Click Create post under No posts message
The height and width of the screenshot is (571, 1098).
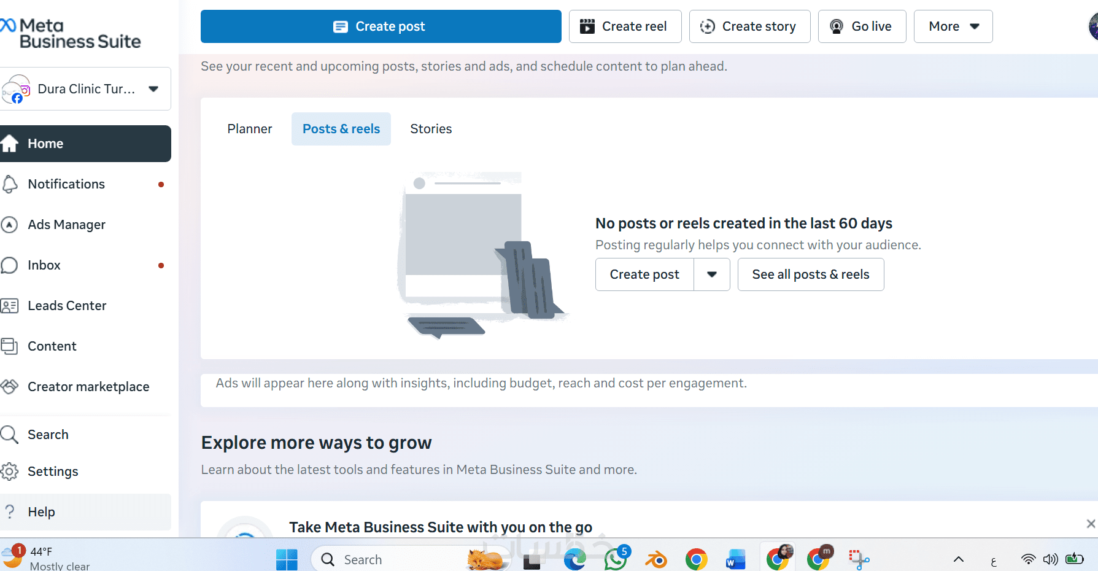644,274
